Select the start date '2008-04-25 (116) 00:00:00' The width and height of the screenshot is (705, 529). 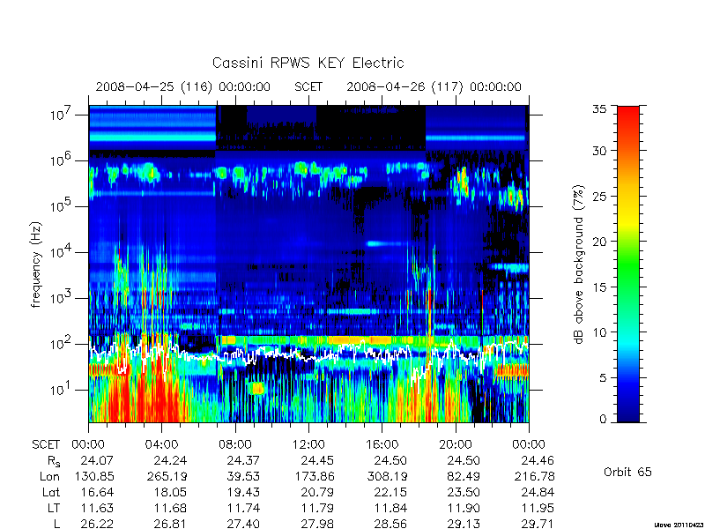click(x=183, y=86)
